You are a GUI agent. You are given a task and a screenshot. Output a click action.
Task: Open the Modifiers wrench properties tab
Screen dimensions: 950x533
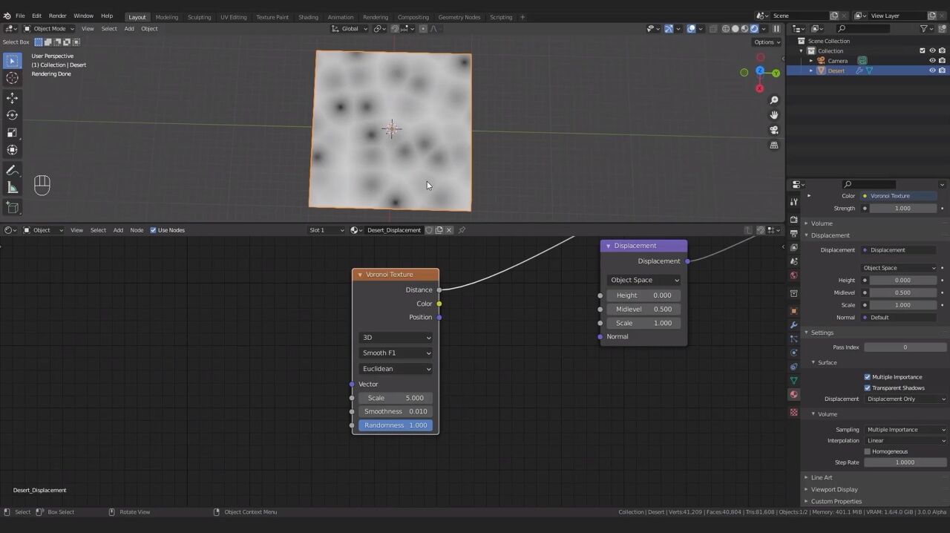(x=793, y=324)
